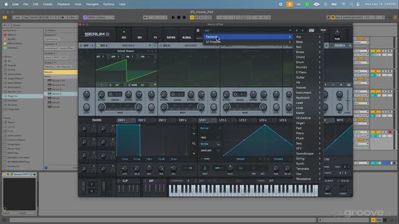Select highlighted Serum 2 in browser results
This screenshot has height=224, width=399.
(x=60, y=94)
